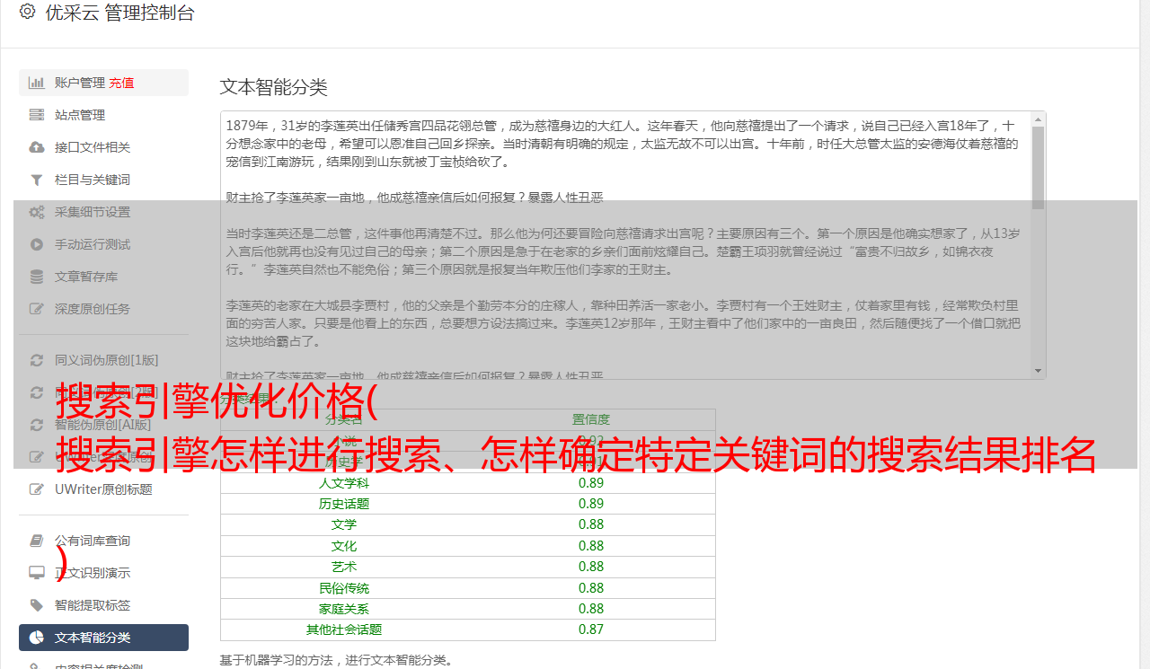Image resolution: width=1150 pixels, height=669 pixels.
Task: Select the 人文学科 category cell
Action: [x=344, y=482]
